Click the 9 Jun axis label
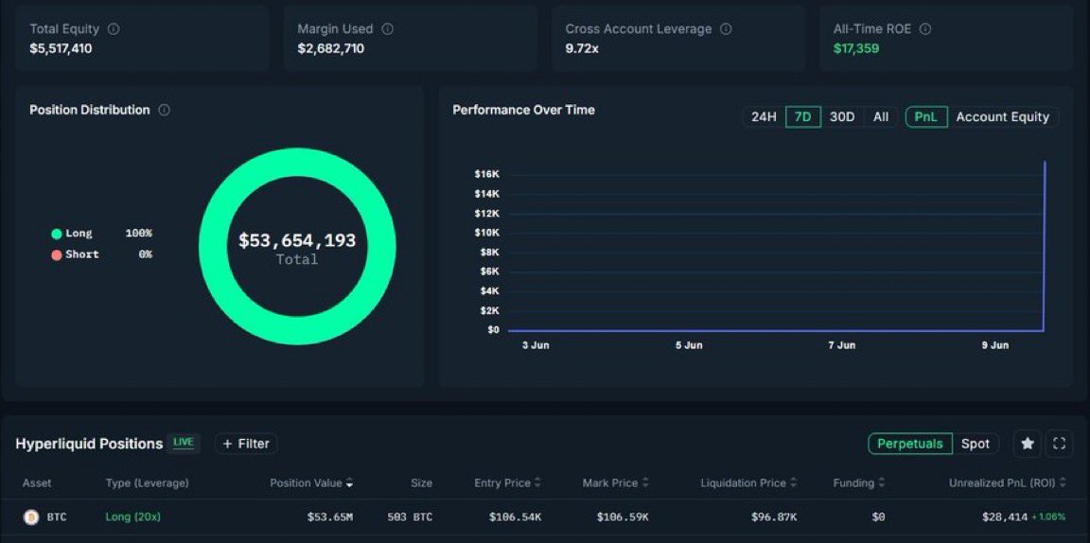 (994, 345)
